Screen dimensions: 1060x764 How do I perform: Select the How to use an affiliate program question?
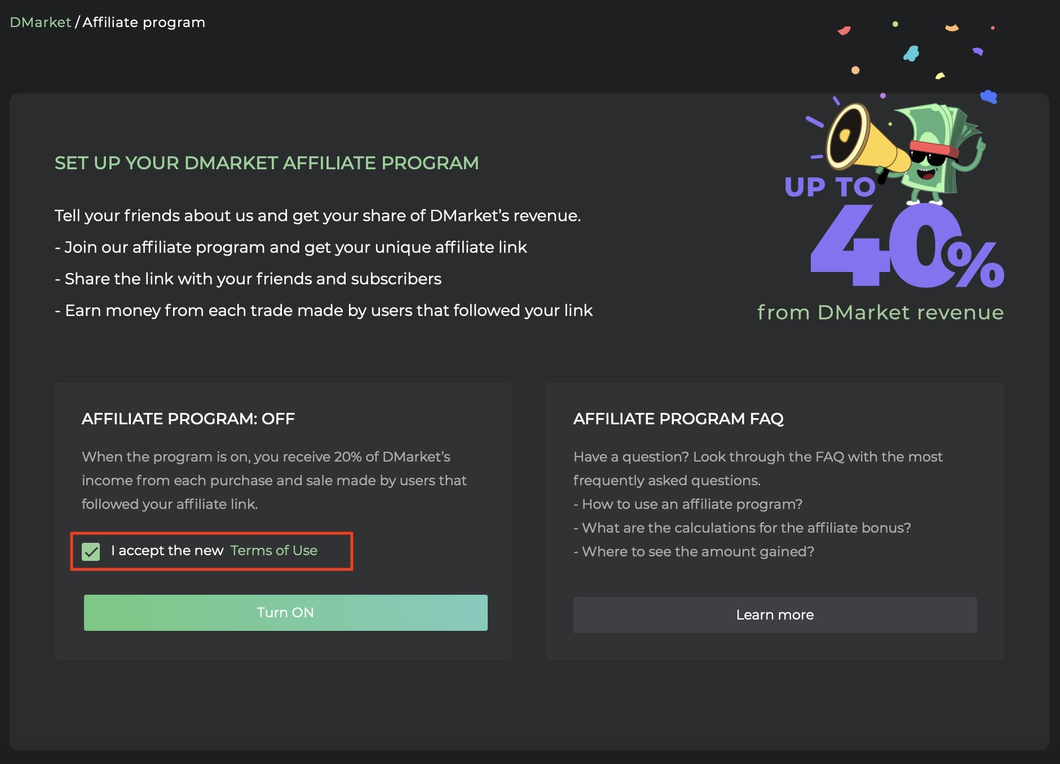[688, 504]
